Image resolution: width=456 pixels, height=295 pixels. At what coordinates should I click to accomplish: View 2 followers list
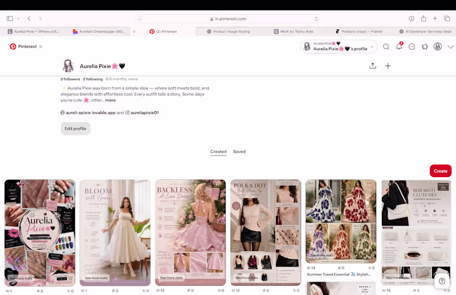click(70, 79)
